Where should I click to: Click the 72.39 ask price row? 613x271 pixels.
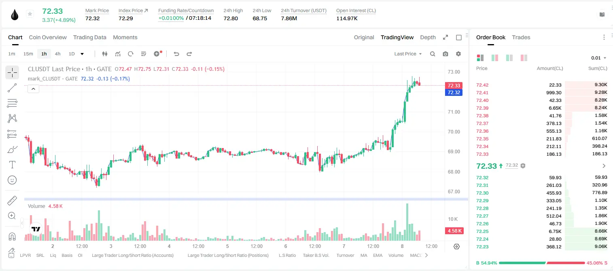pos(541,108)
